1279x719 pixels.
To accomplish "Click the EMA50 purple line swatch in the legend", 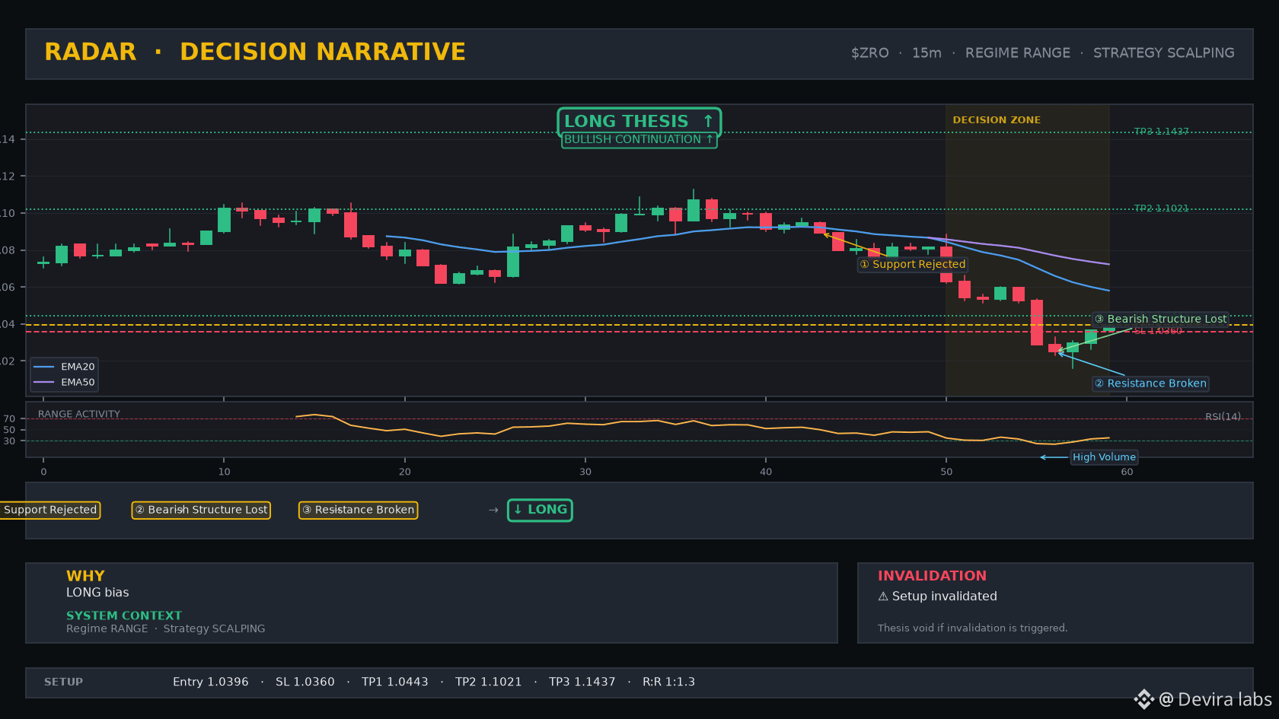I will 44,382.
